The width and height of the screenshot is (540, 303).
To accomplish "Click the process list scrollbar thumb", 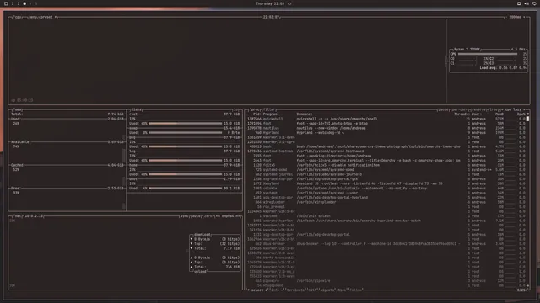I will 528,119.
